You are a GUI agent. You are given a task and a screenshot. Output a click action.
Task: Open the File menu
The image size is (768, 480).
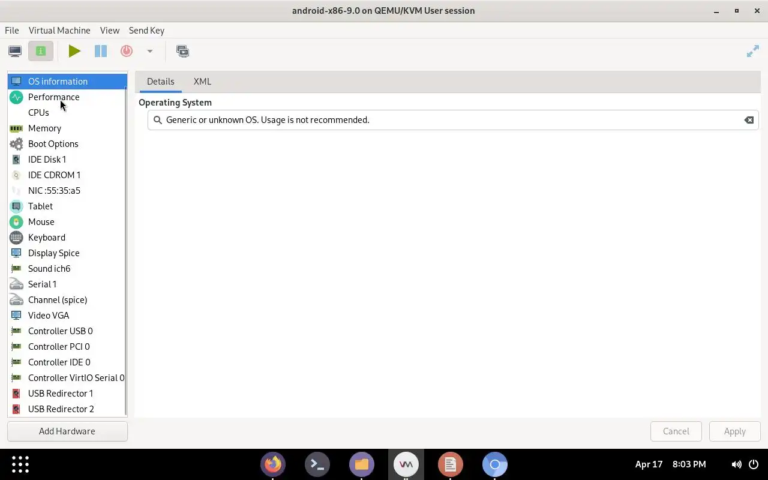12,30
